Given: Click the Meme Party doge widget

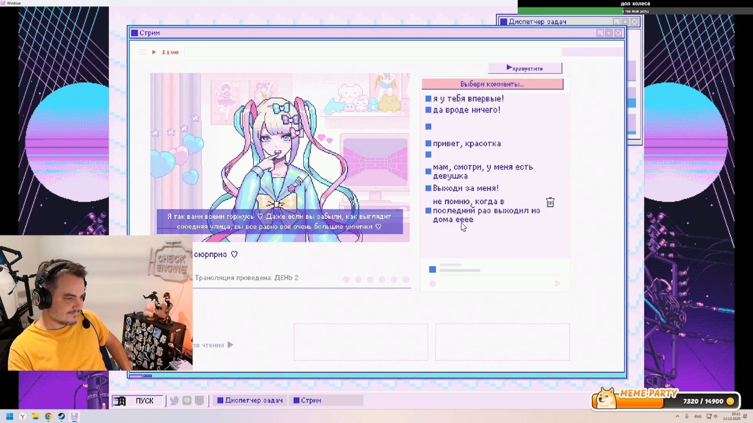Looking at the screenshot, I should coord(606,398).
